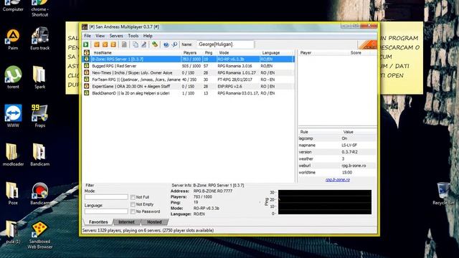Click the green Remote Console icon
This screenshot has height=258, width=459.
coord(155,44)
